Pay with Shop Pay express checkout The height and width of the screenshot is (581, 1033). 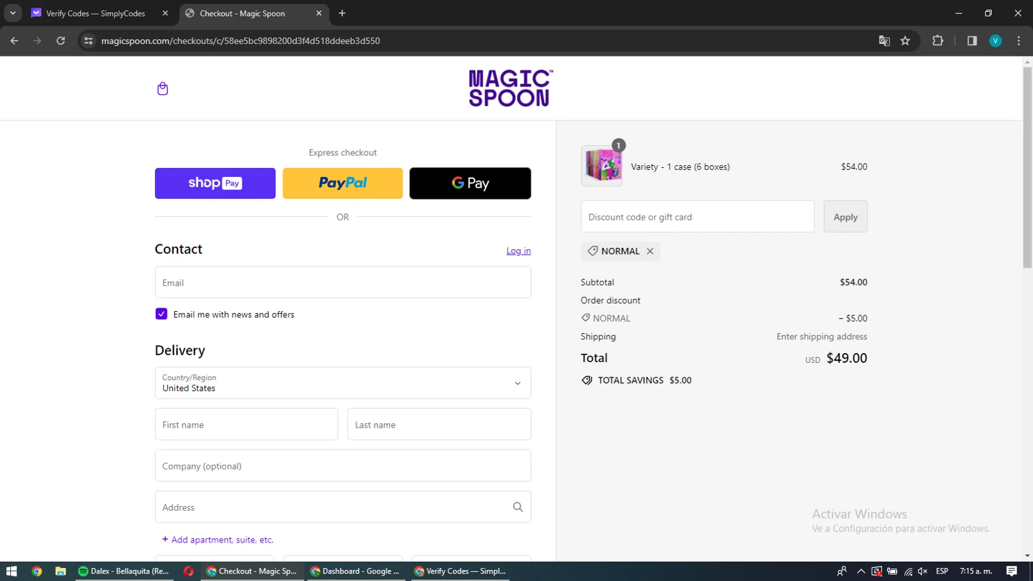click(215, 183)
